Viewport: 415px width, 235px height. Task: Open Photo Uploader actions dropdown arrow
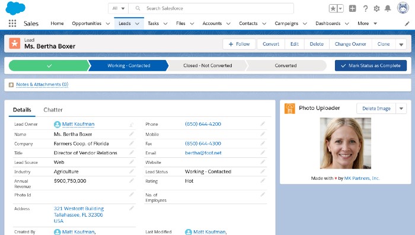point(401,109)
